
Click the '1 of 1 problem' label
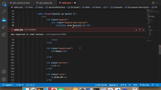(30, 30)
